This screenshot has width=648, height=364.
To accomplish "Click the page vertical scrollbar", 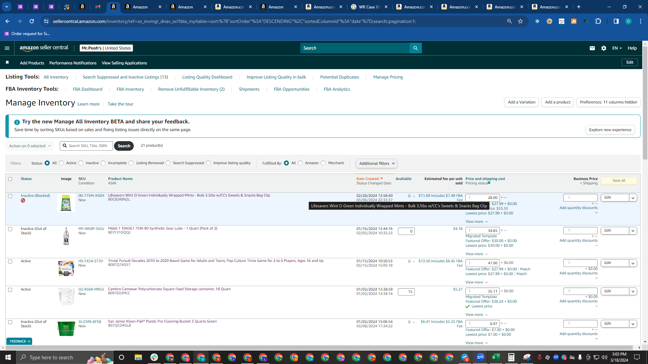I will pos(645,103).
